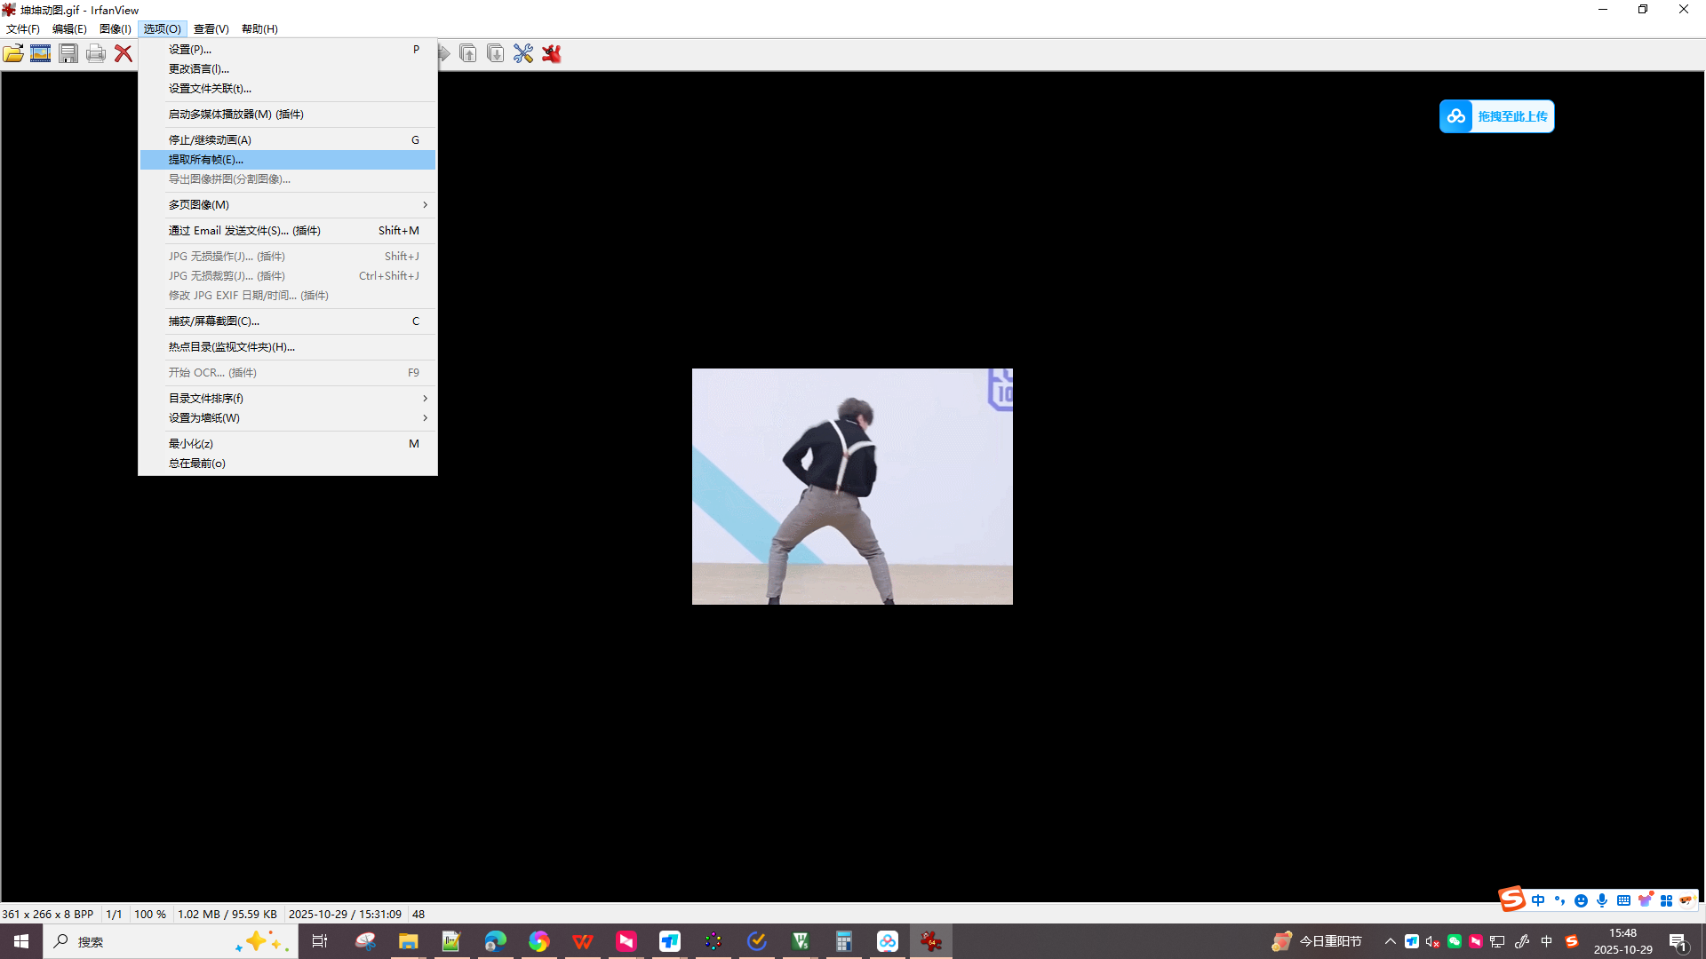The height and width of the screenshot is (959, 1706).
Task: Click the displayed GIF animation image
Action: point(852,487)
